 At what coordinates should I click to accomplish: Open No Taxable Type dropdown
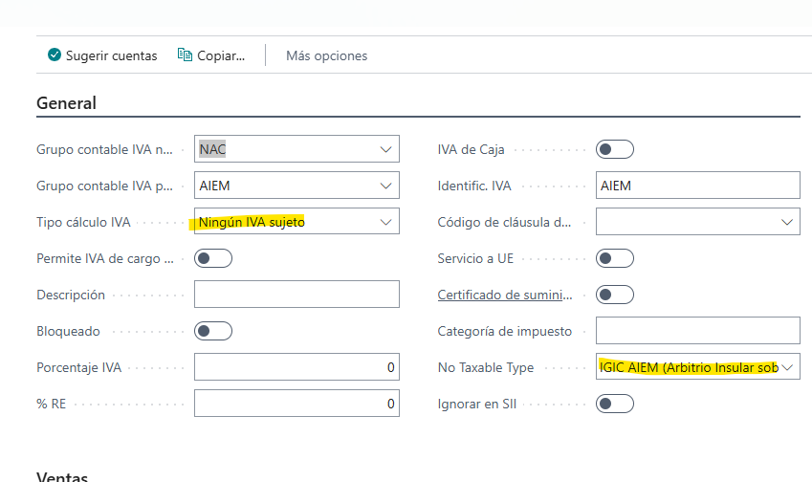click(x=787, y=367)
